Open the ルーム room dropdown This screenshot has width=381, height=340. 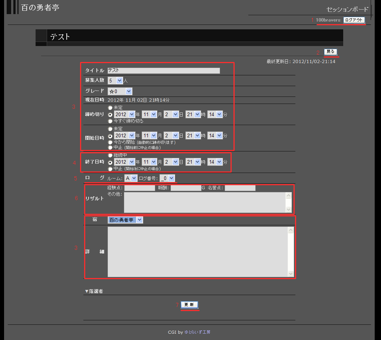click(x=131, y=179)
